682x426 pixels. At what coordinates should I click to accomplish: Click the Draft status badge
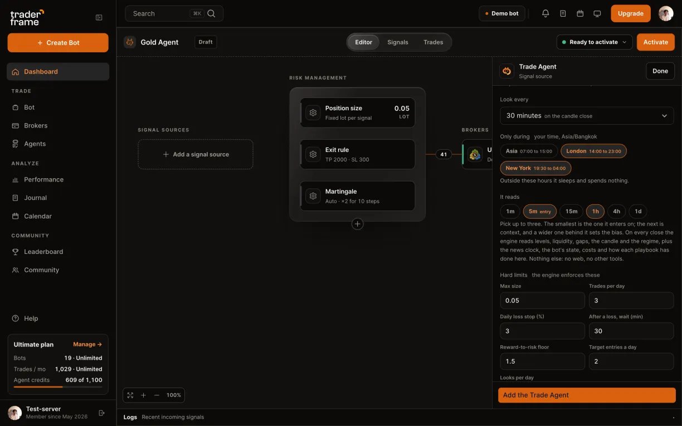206,42
